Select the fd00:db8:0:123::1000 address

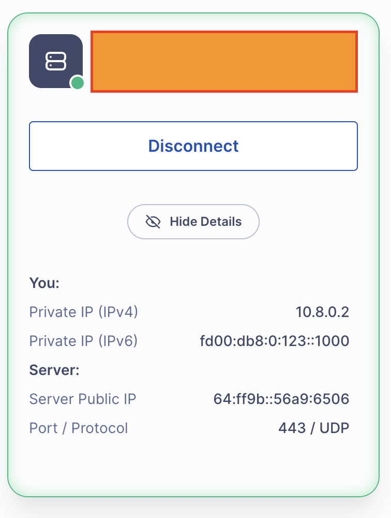[274, 341]
